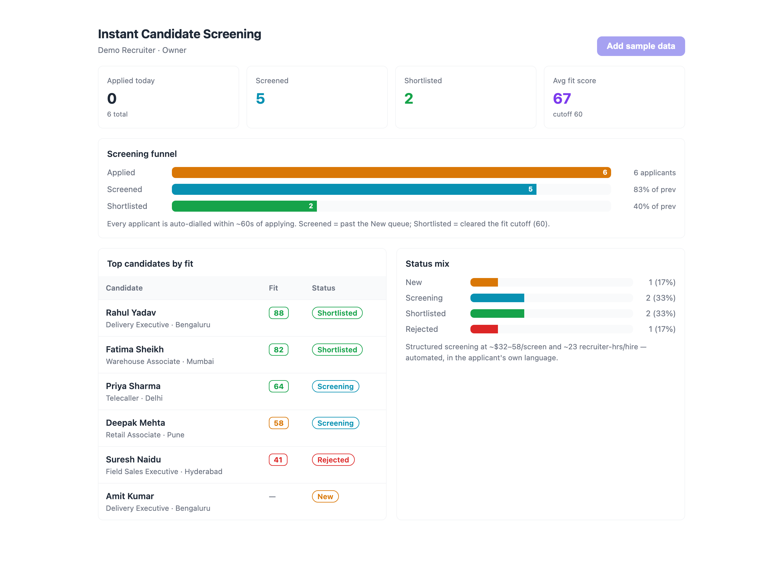Image resolution: width=783 pixels, height=575 pixels.
Task: Open Fatima Sheikh candidate row
Action: [x=242, y=355]
